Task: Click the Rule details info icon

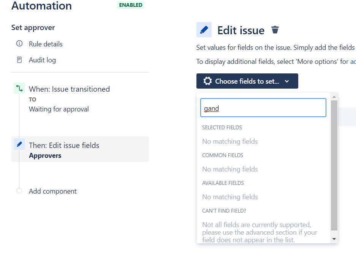Action: pos(19,44)
